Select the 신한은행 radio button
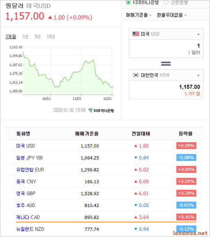 [166, 2]
